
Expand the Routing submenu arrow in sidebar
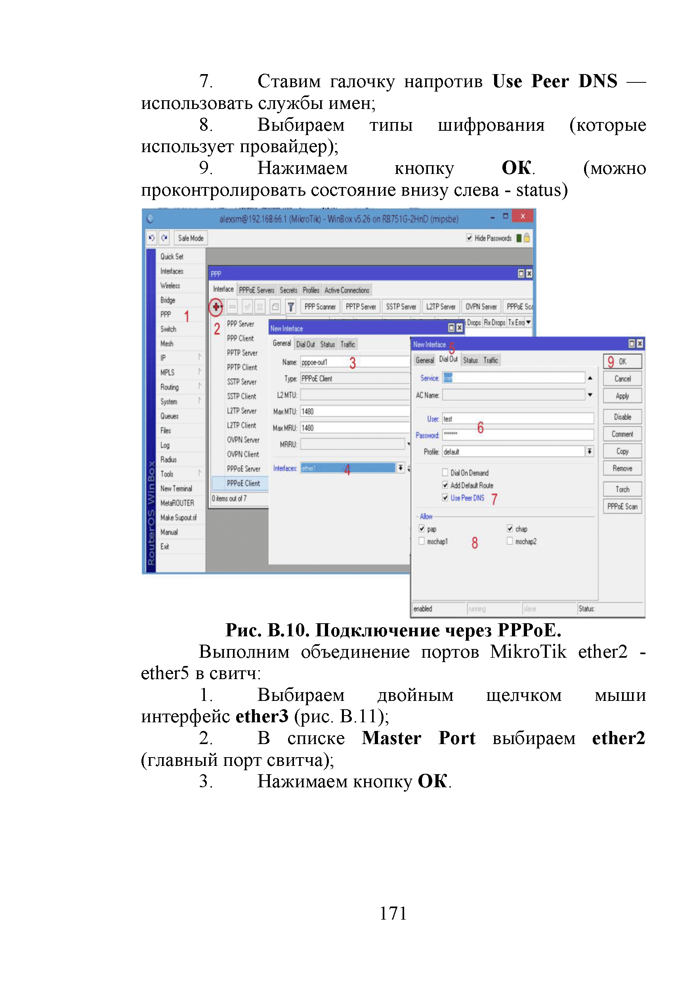tap(200, 386)
